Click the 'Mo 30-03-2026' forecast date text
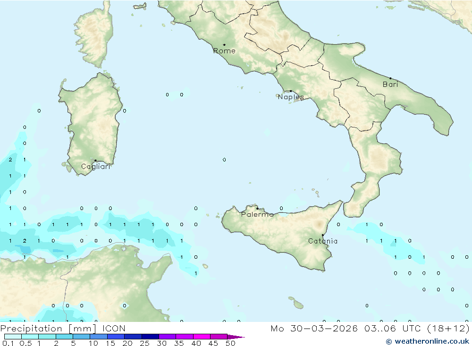This screenshot has width=472, height=346. pos(314,328)
